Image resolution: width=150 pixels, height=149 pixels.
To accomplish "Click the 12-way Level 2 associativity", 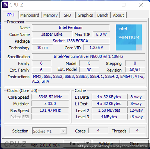I will [136, 110].
